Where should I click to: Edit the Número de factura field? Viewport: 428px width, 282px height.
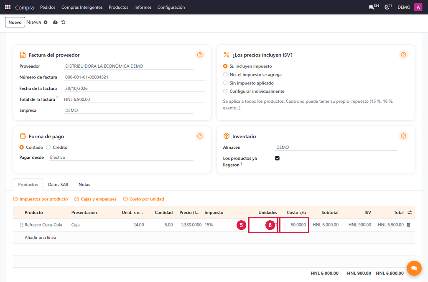(134, 77)
